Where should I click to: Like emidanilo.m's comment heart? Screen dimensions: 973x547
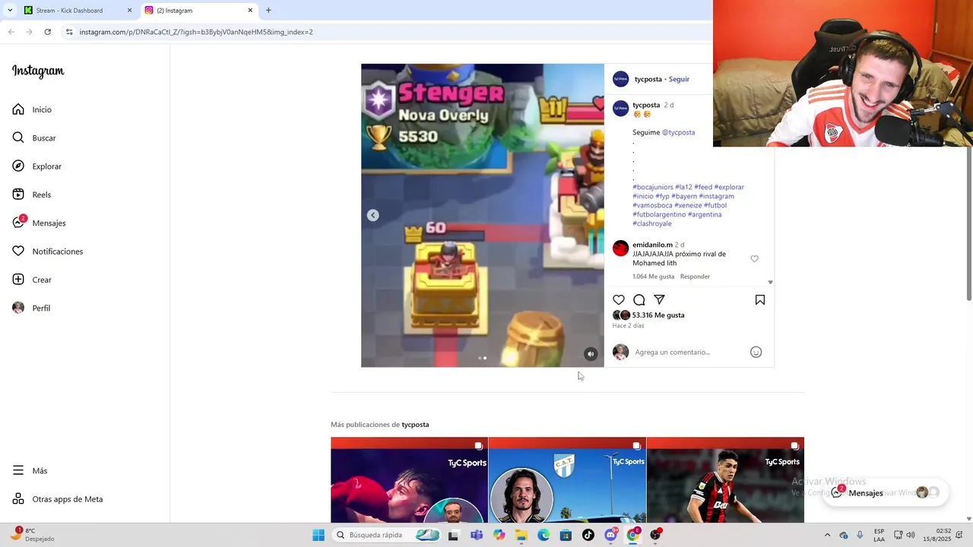[x=754, y=259]
